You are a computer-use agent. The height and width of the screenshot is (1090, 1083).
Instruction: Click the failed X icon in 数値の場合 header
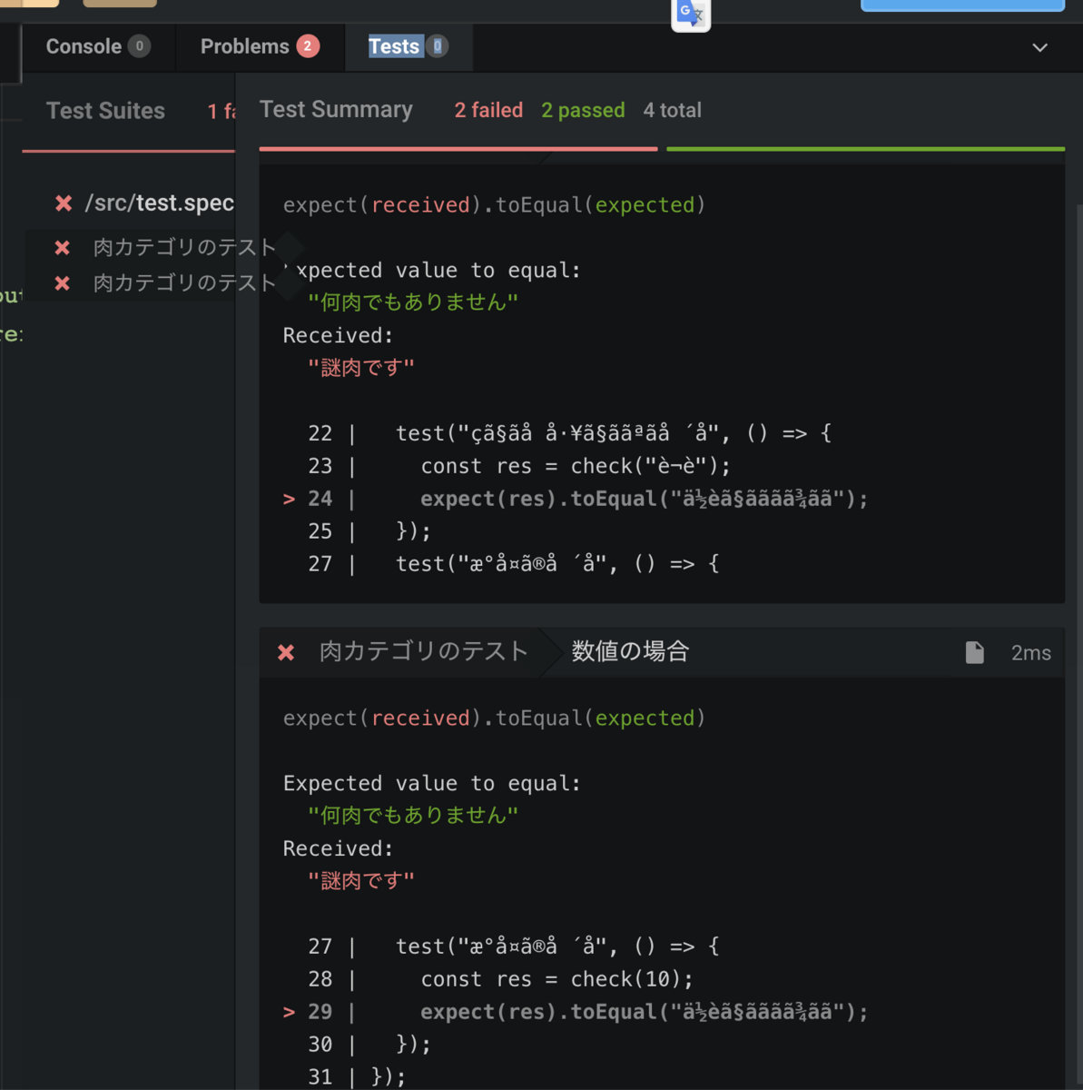pos(286,652)
